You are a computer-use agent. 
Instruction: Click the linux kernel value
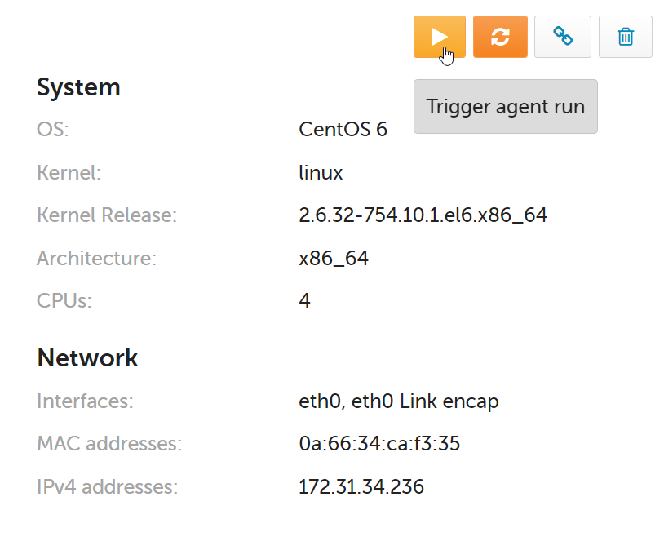point(321,172)
